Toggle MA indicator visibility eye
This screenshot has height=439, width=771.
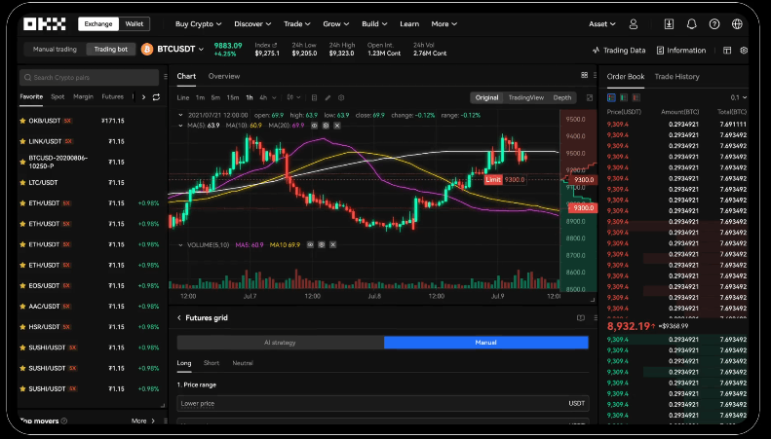coord(314,126)
